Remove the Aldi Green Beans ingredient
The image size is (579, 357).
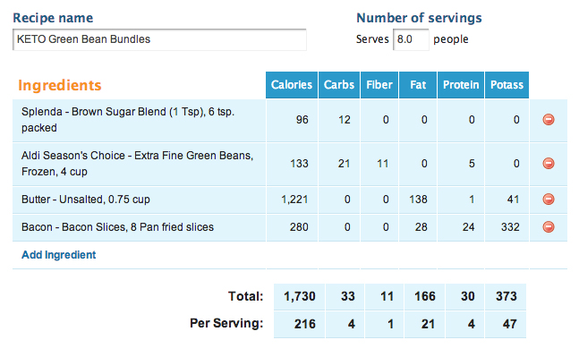pos(549,163)
